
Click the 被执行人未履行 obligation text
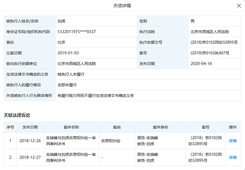coord(70,74)
